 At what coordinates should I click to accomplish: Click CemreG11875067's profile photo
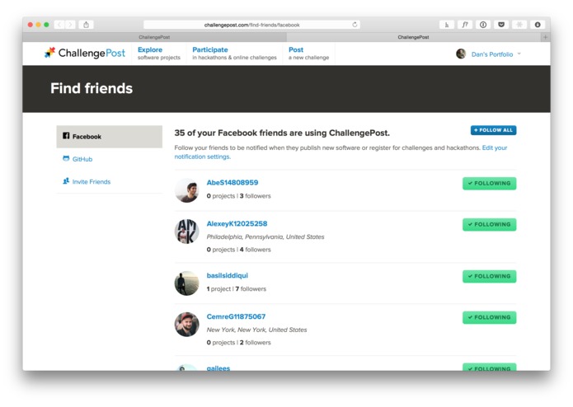pyautogui.click(x=186, y=325)
